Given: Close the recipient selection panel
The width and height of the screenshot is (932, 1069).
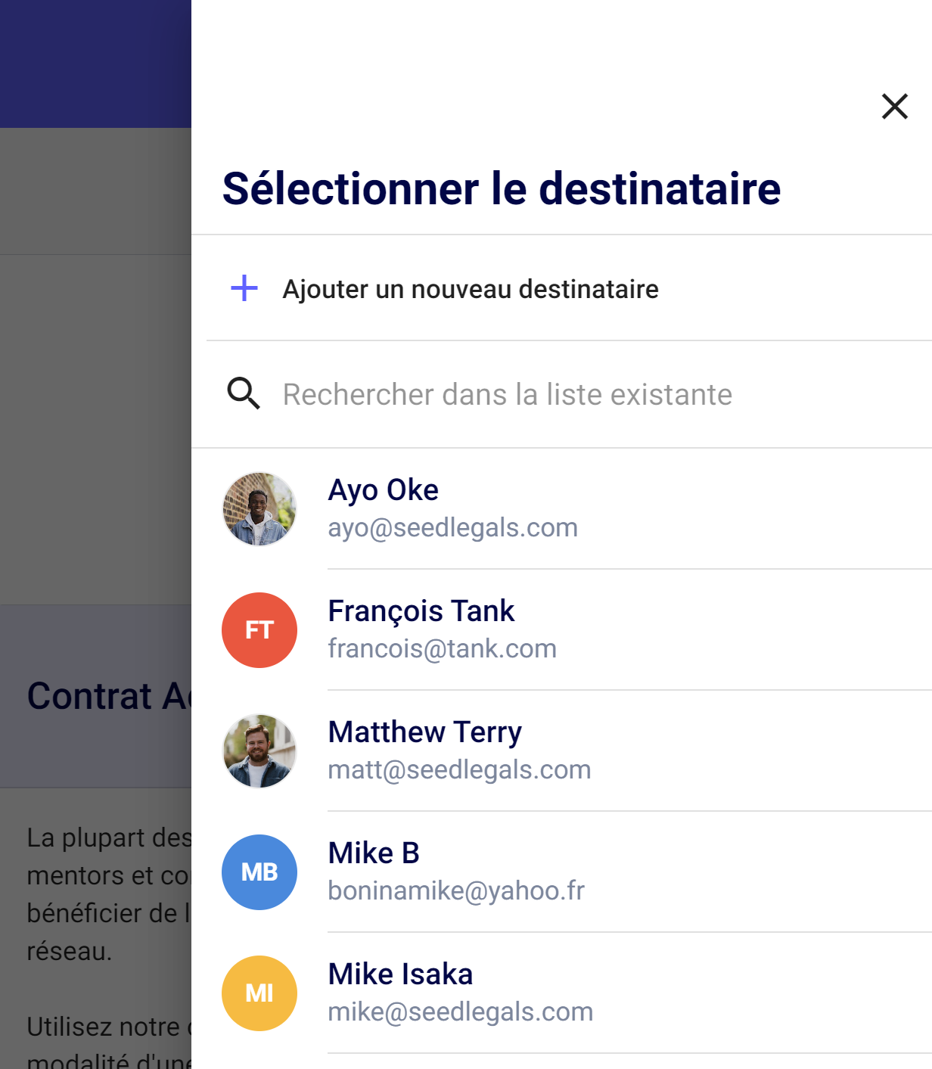Looking at the screenshot, I should [x=894, y=107].
